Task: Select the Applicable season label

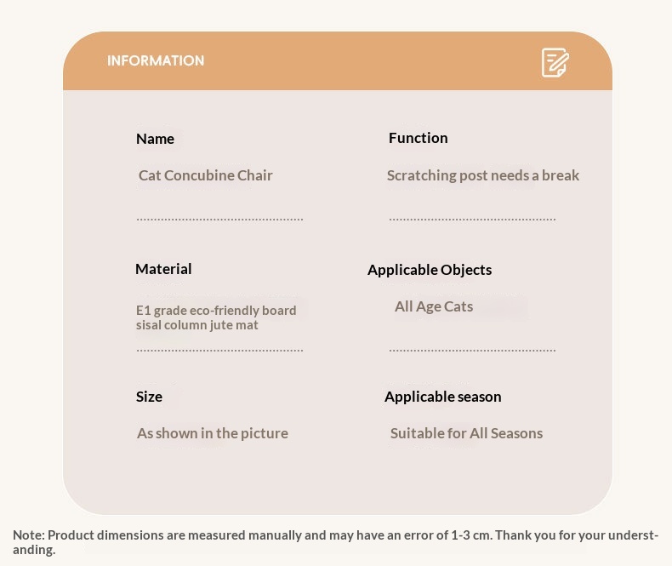Action: point(442,397)
